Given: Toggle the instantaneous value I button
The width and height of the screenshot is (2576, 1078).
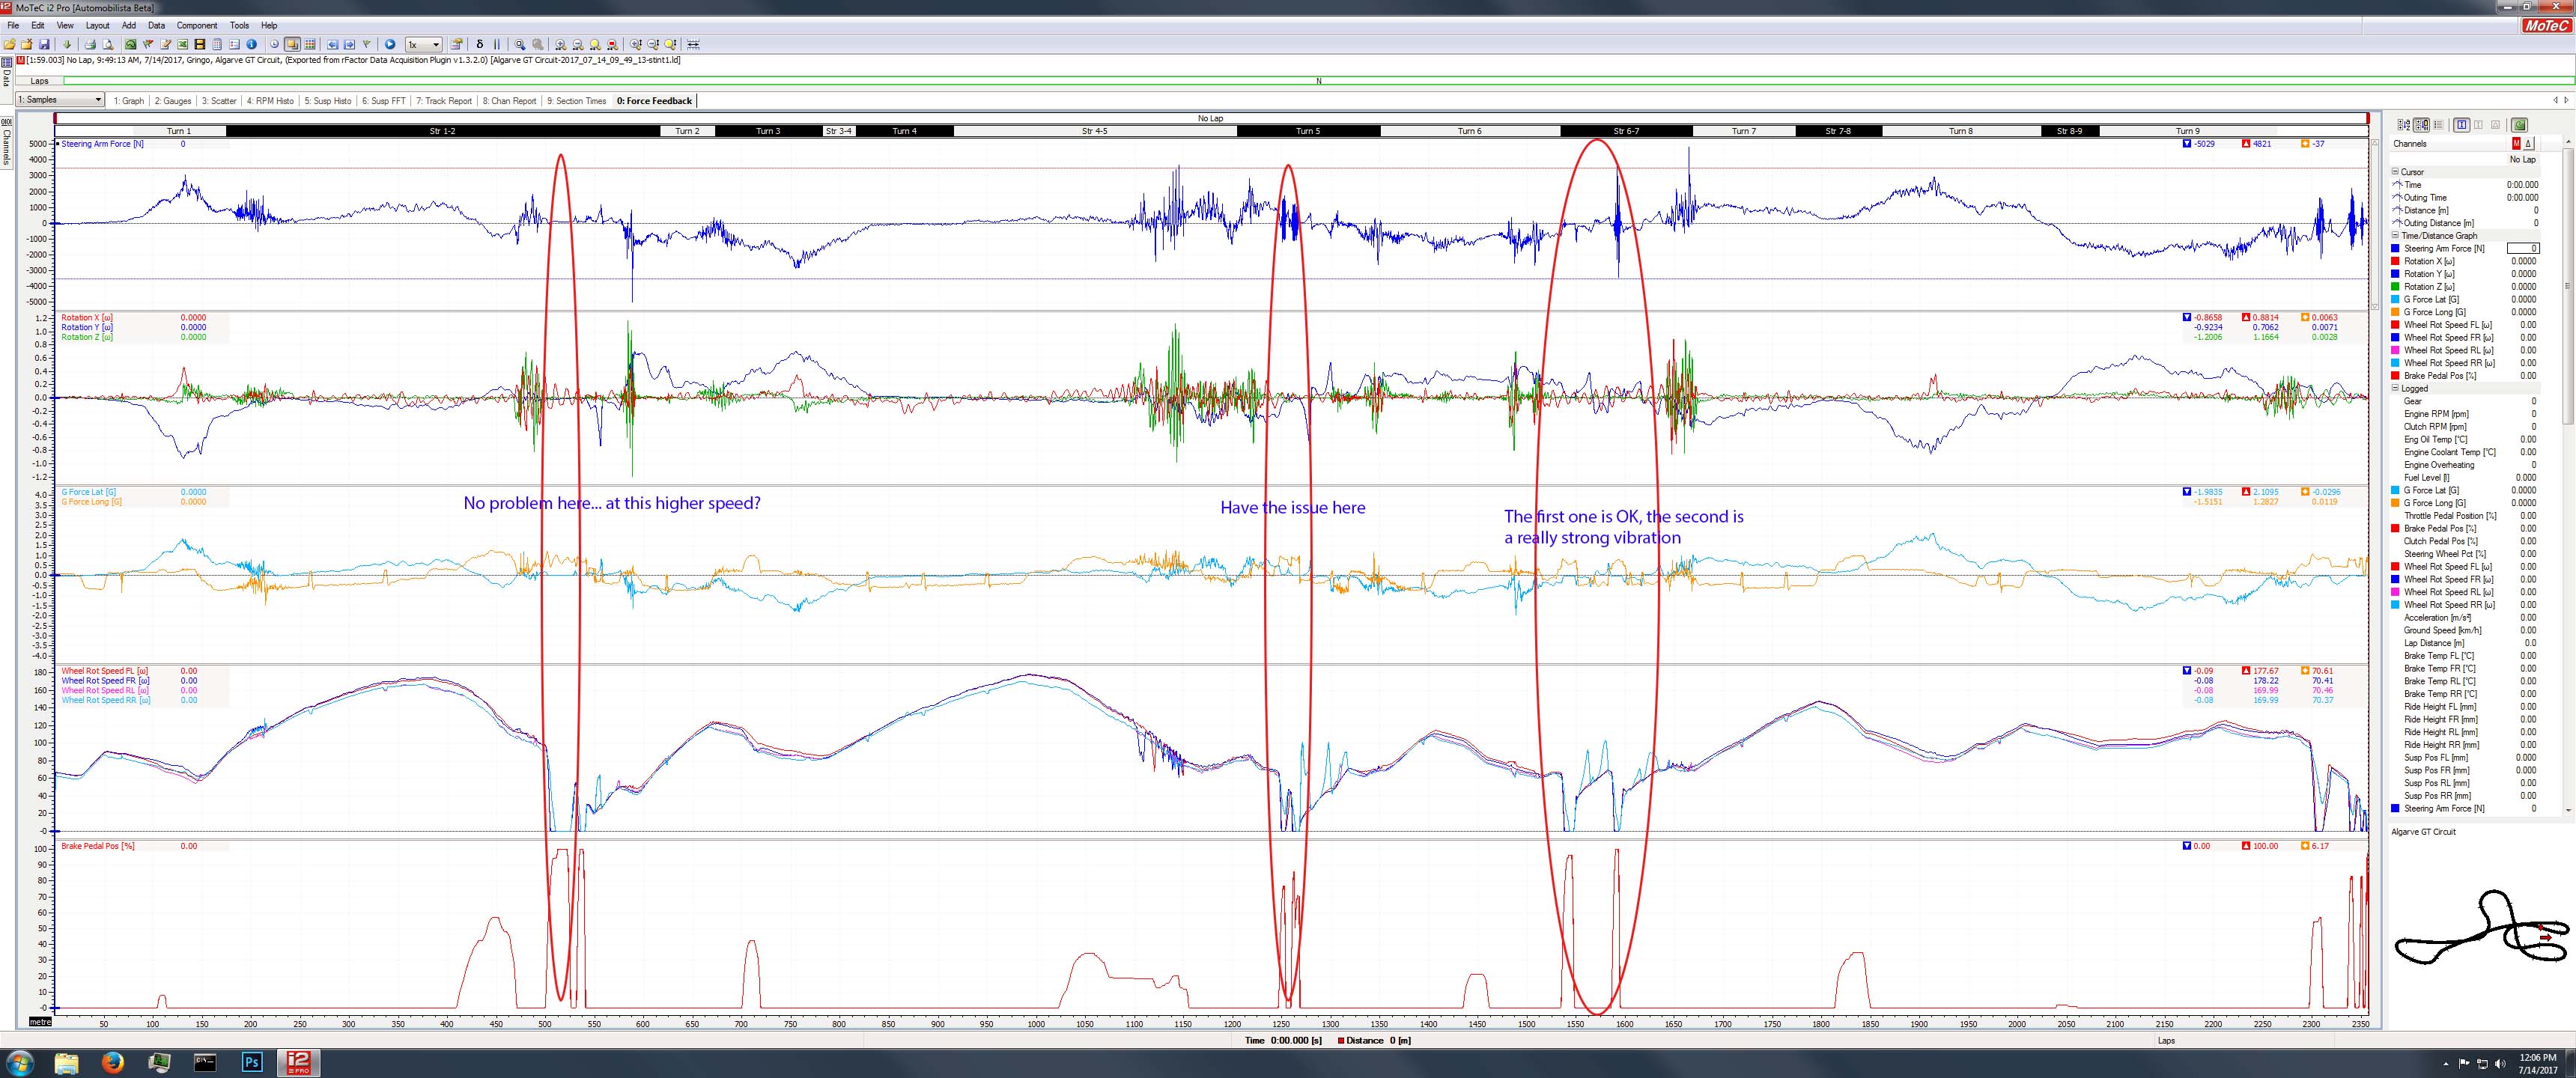Looking at the screenshot, I should 2462,125.
